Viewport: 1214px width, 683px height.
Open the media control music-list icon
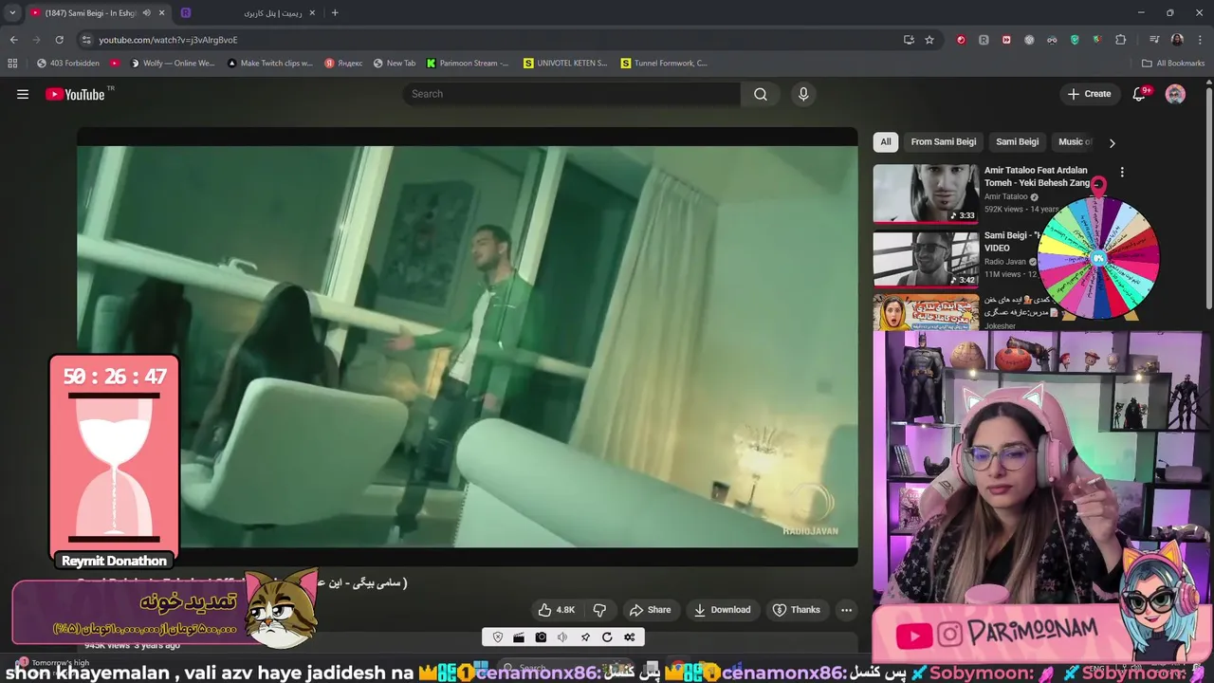point(1154,40)
